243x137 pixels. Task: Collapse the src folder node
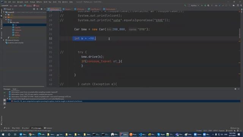tap(6, 20)
